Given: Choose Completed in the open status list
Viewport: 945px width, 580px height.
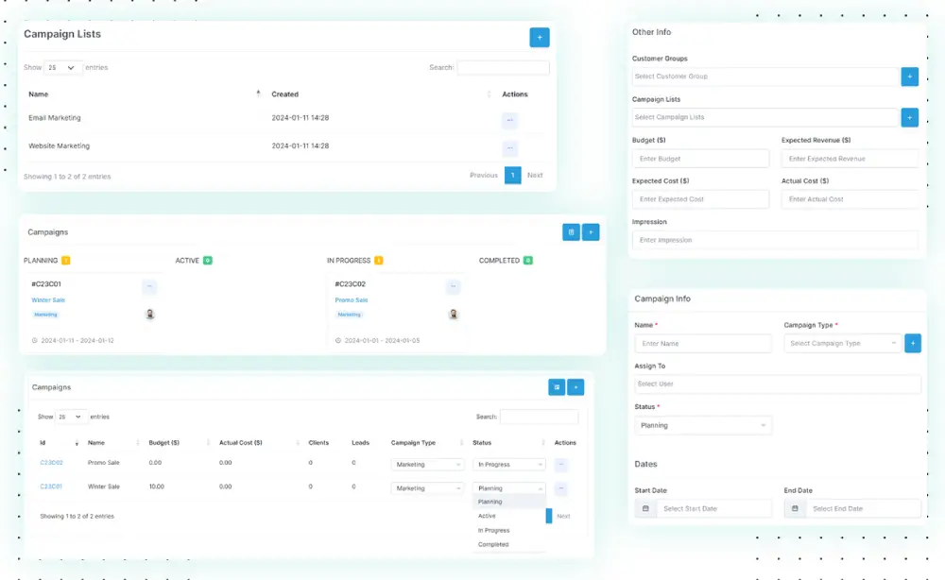Looking at the screenshot, I should click(x=493, y=544).
